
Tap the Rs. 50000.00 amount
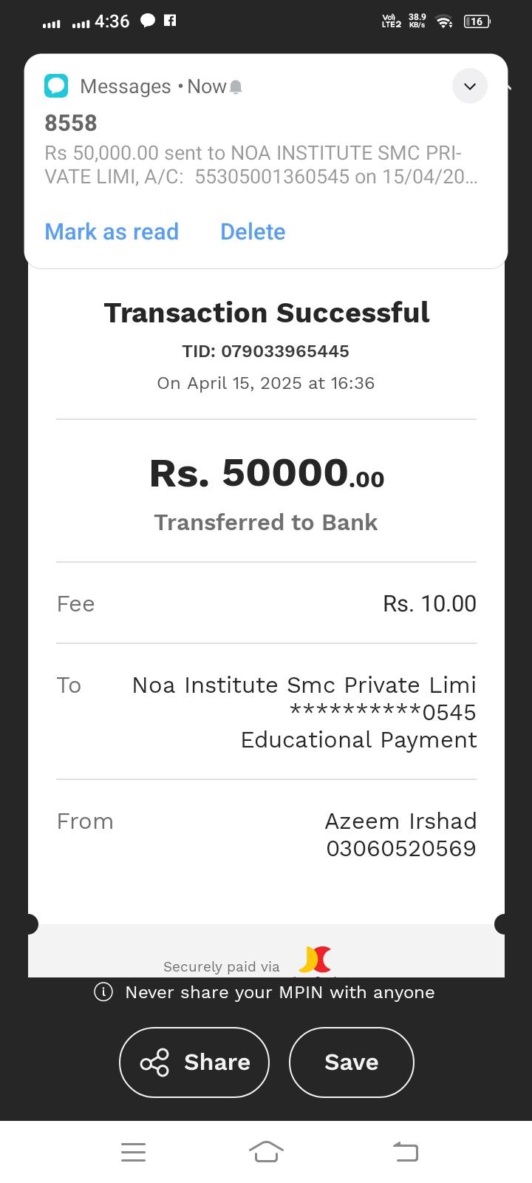coord(266,473)
